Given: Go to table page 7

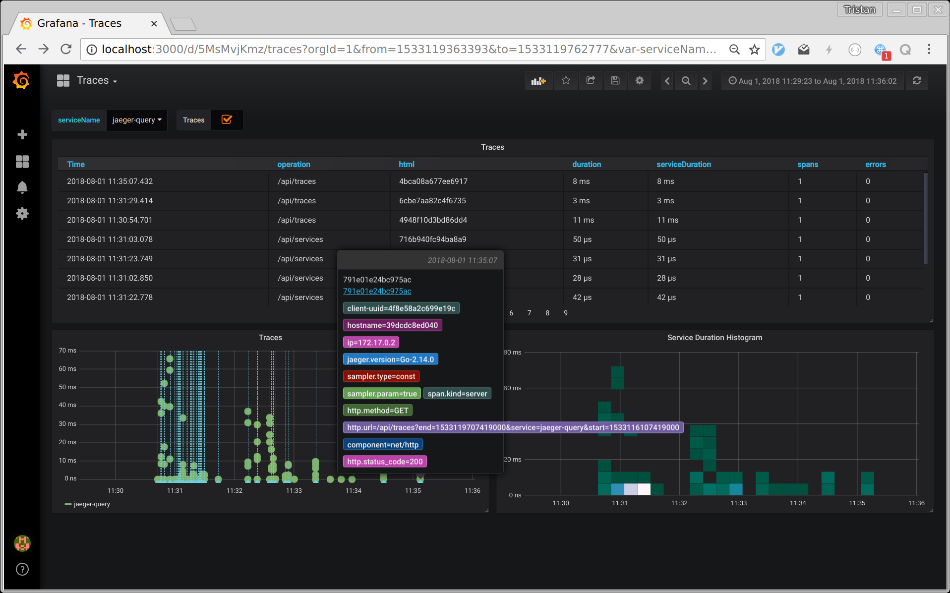Looking at the screenshot, I should (530, 313).
